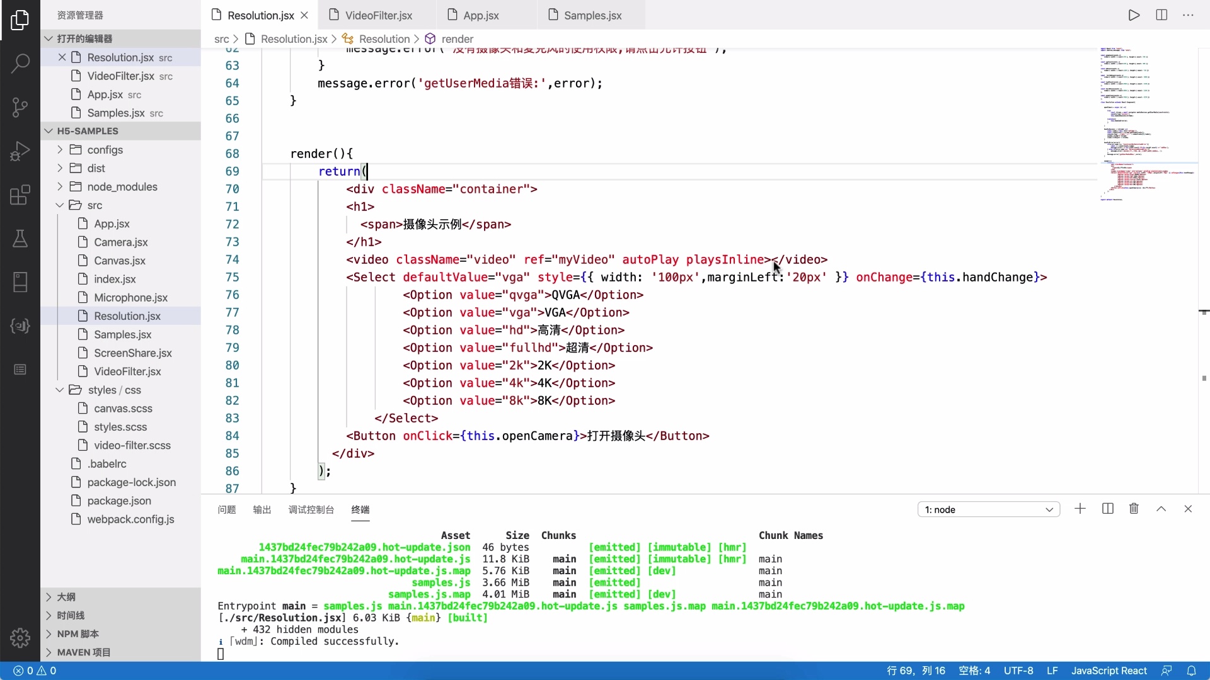1210x680 pixels.
Task: Open notifications bell in status bar
Action: point(1191,671)
